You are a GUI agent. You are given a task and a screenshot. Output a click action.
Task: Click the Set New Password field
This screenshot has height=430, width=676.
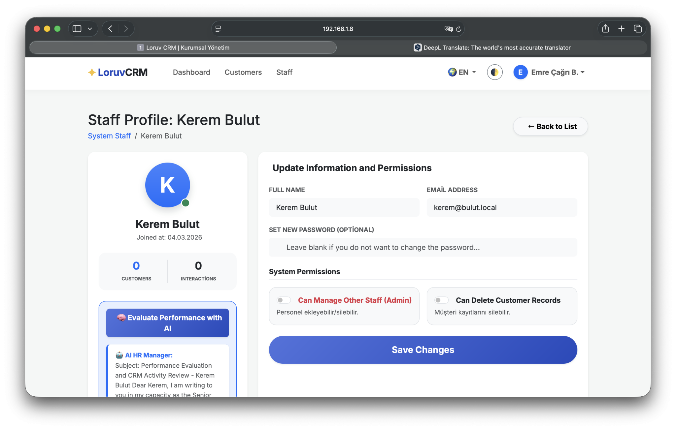tap(423, 247)
